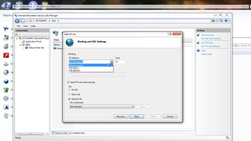Open the help dropdown arrow in IIS toolbar

[229, 21]
